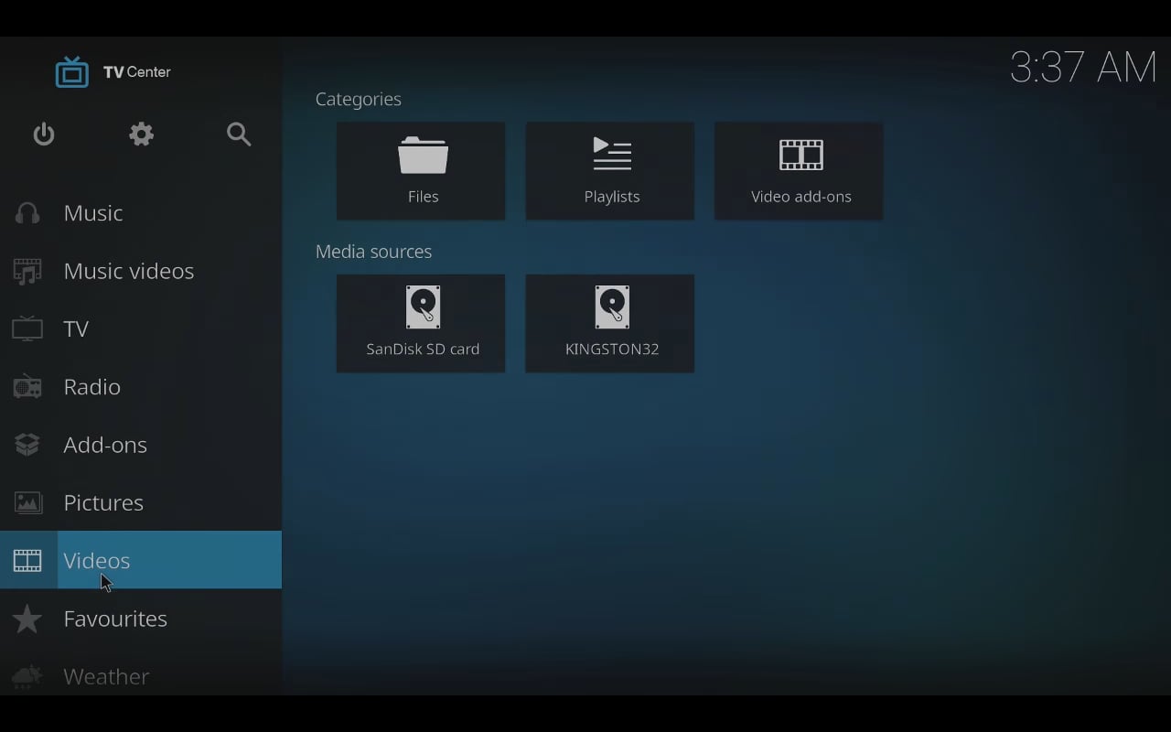Open the Playlists category
The width and height of the screenshot is (1171, 732).
click(609, 170)
